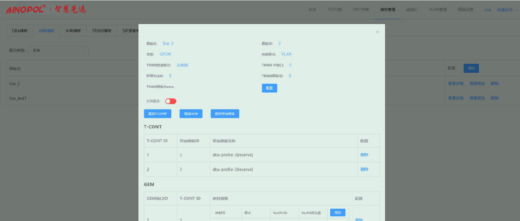Delete T-CONT ID 2 row
The width and height of the screenshot is (520, 221).
364,169
